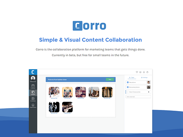The height and width of the screenshot is (137, 183).
Task: Click the white C logo in sidebar
Action: click(33, 72)
